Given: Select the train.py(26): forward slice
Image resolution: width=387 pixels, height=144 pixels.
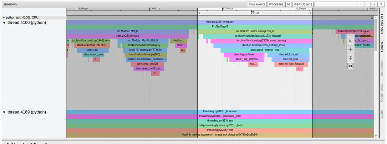Looking at the screenshot, I should (x=127, y=36).
